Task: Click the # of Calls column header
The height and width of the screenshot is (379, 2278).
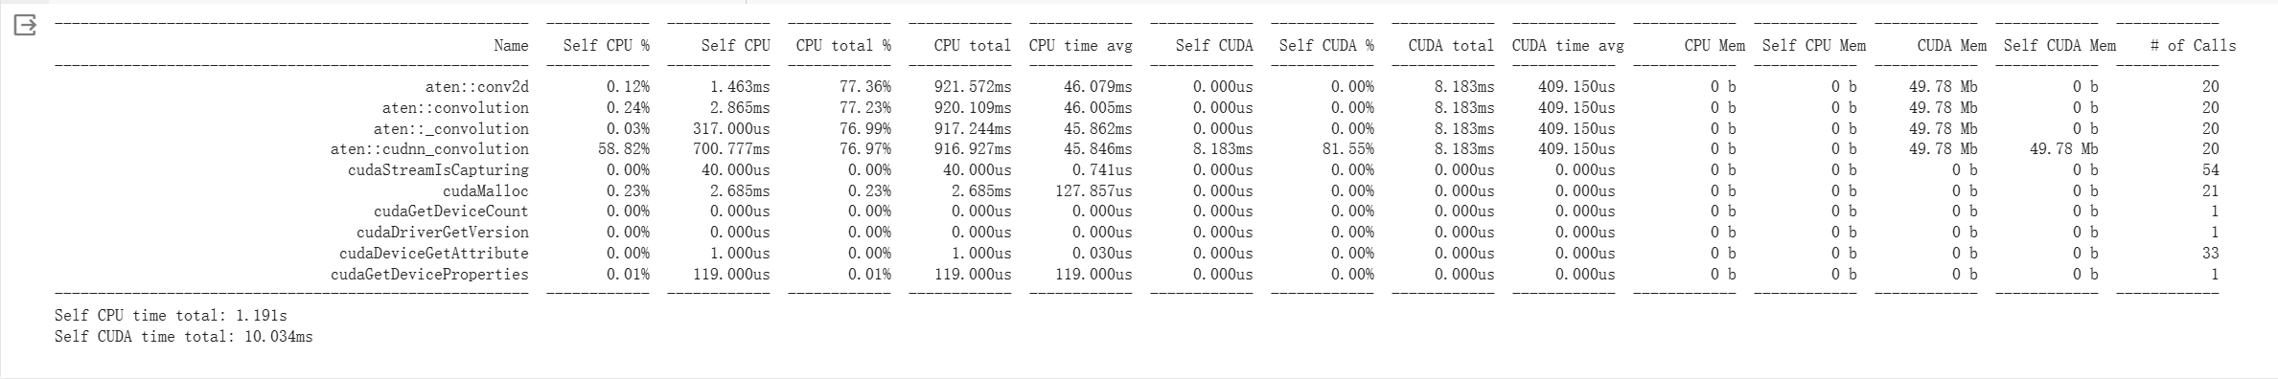Action: [x=2193, y=46]
